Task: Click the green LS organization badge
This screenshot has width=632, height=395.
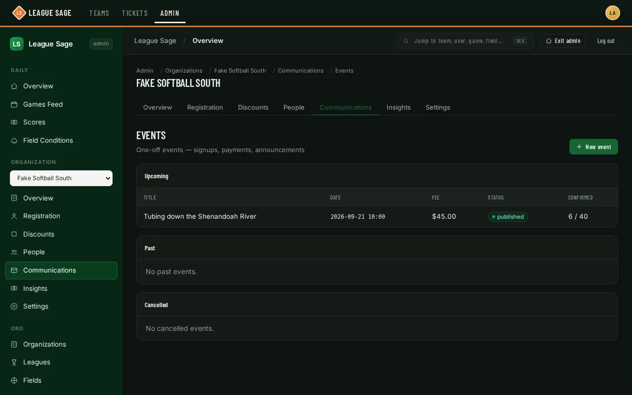Action: pos(17,44)
